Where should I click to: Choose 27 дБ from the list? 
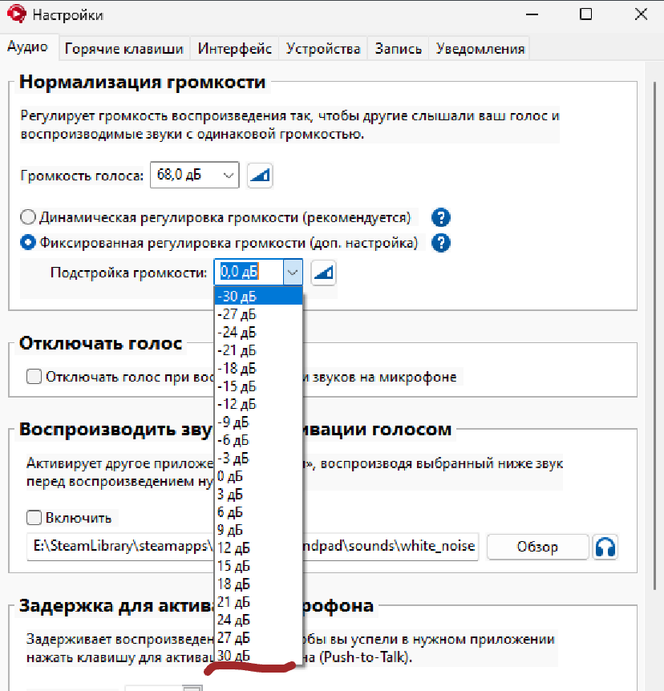pos(258,637)
